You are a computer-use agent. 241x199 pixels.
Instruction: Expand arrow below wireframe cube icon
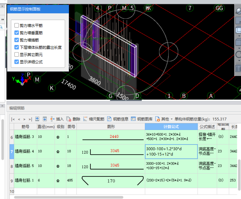239,36
